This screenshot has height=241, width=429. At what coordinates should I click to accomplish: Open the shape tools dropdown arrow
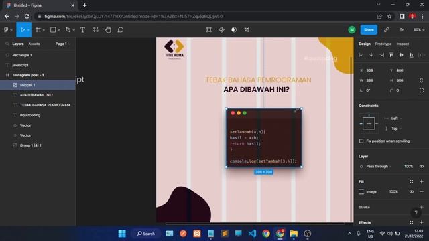58,30
